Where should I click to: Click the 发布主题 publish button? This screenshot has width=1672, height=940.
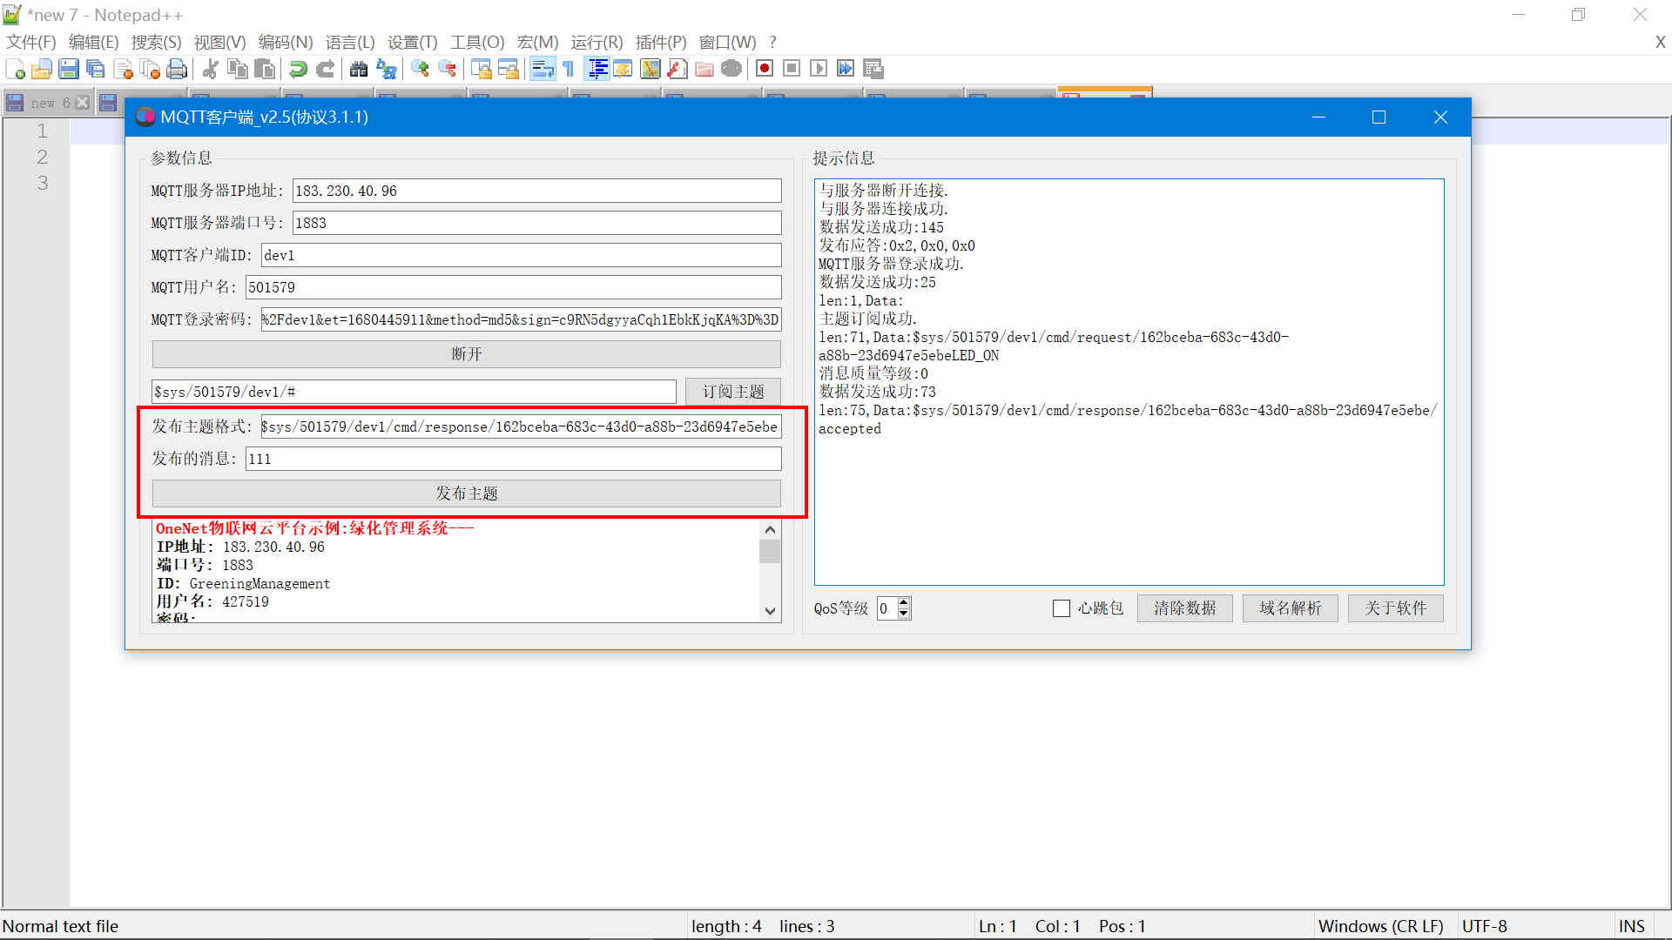point(467,493)
